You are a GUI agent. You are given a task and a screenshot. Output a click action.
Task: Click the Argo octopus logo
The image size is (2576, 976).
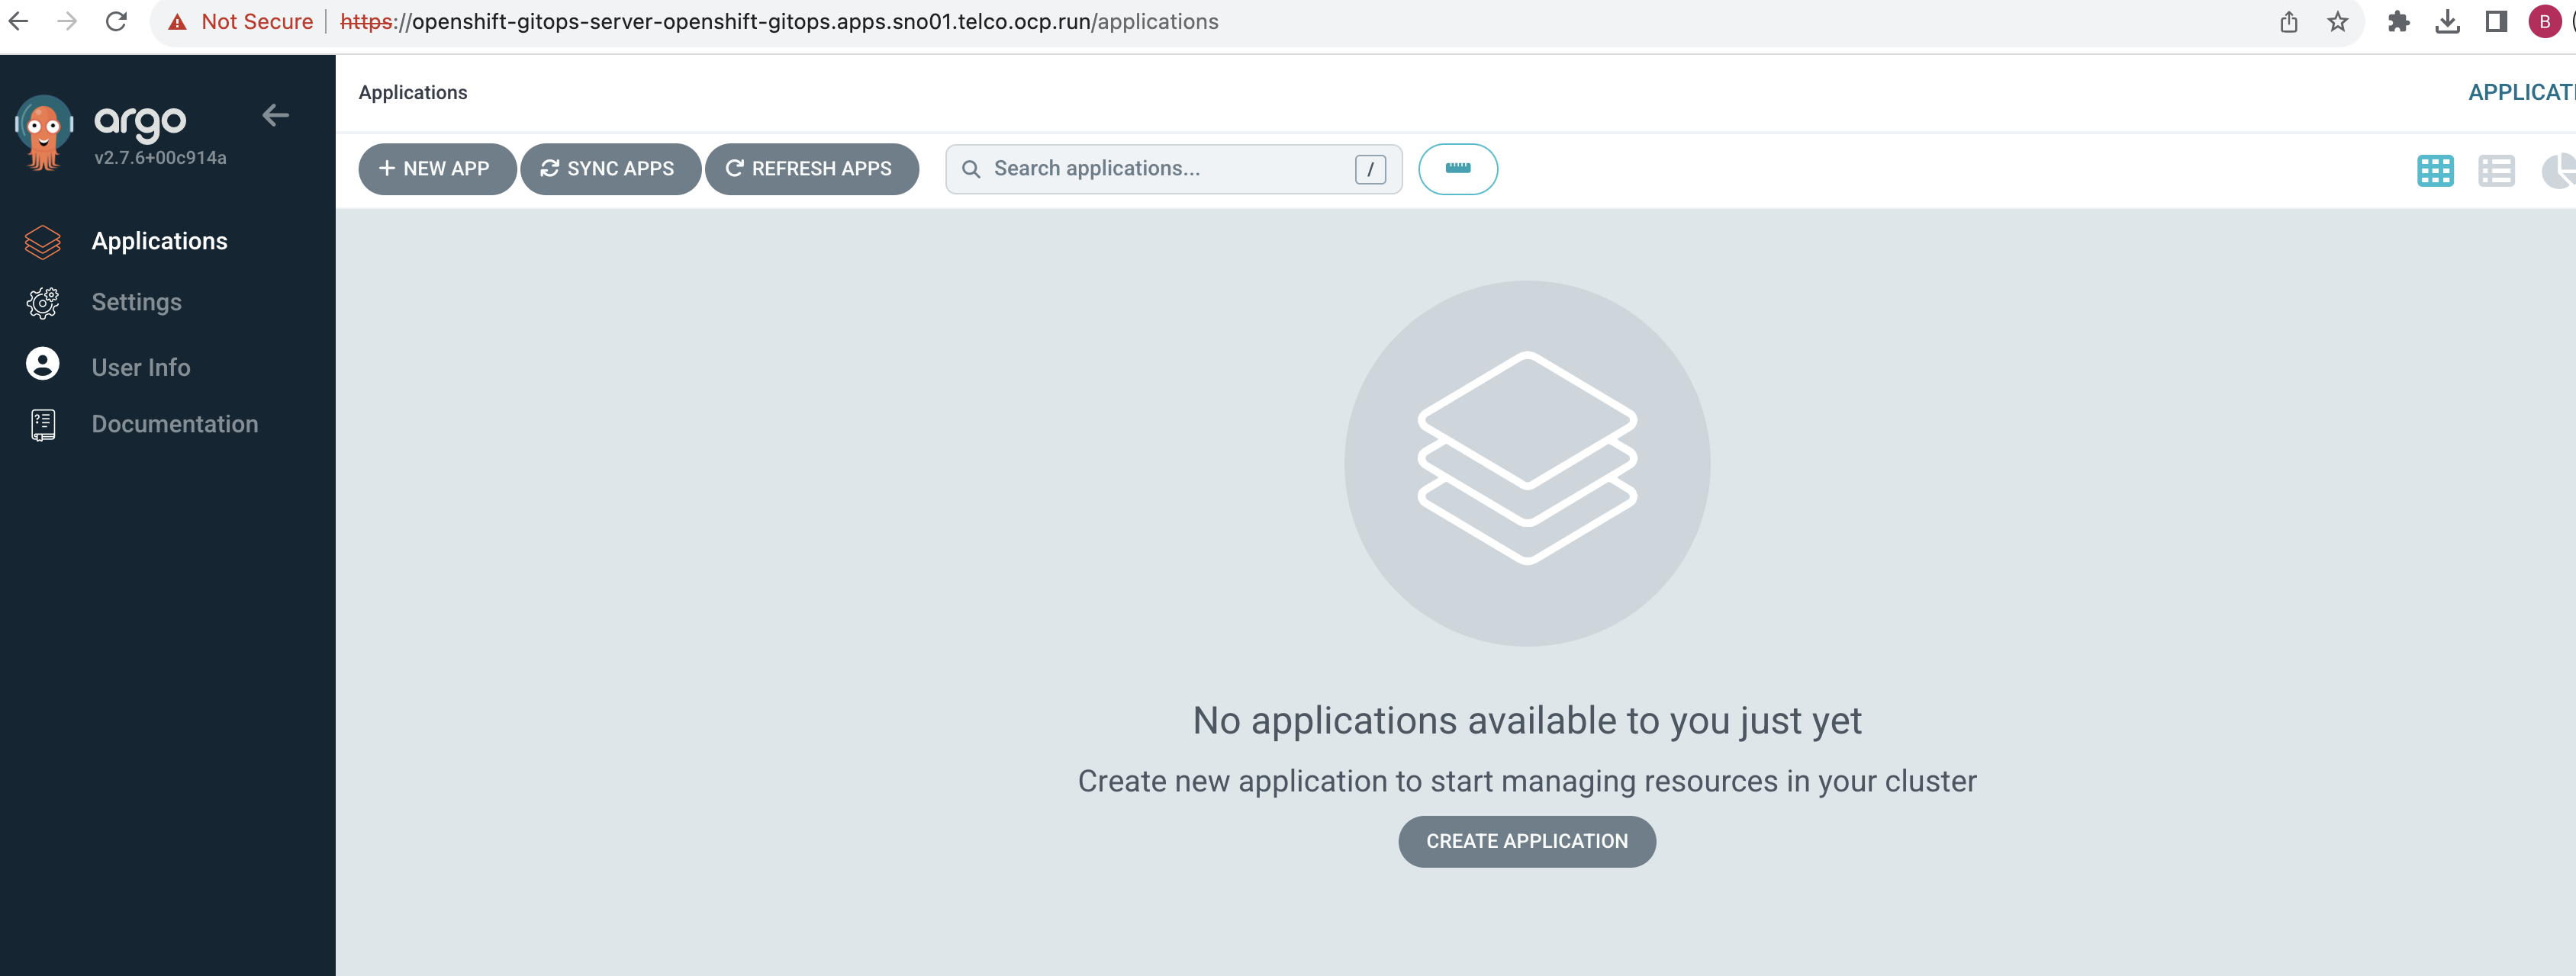pyautogui.click(x=44, y=132)
